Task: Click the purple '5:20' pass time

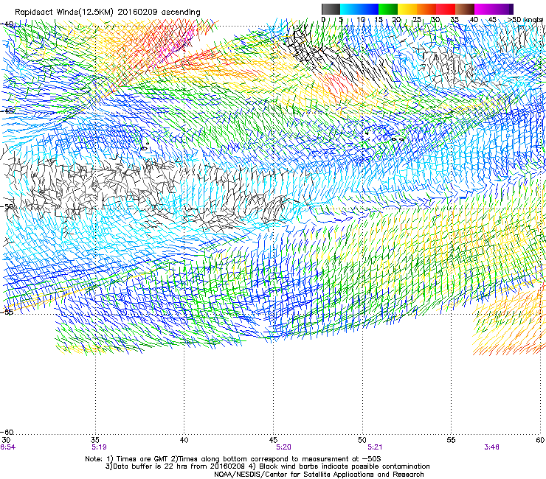Action: pyautogui.click(x=283, y=447)
